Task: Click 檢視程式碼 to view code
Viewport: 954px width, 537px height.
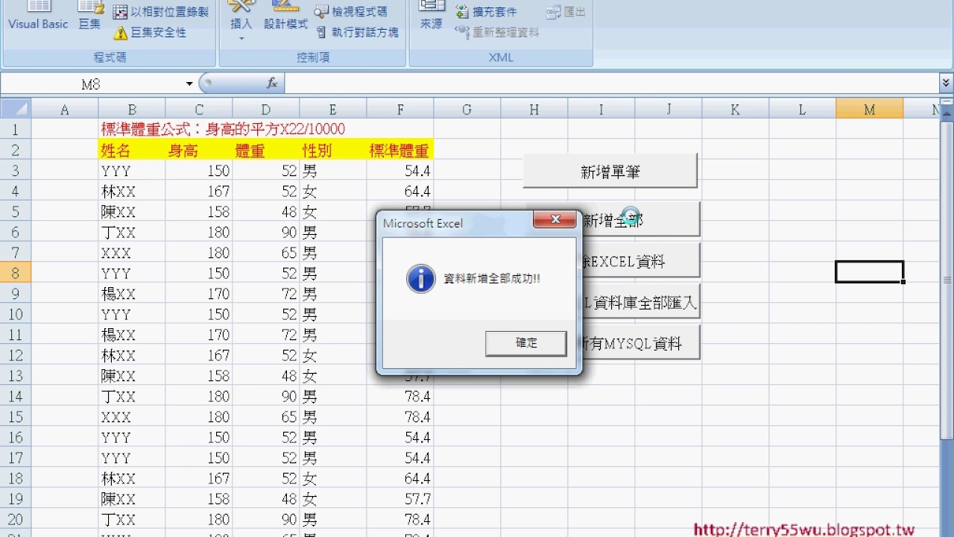Action: point(351,12)
